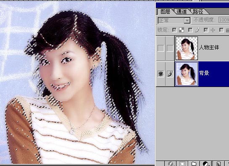Click the move-arrows lock position icon
The width and height of the screenshot is (229, 166).
(x=213, y=30)
